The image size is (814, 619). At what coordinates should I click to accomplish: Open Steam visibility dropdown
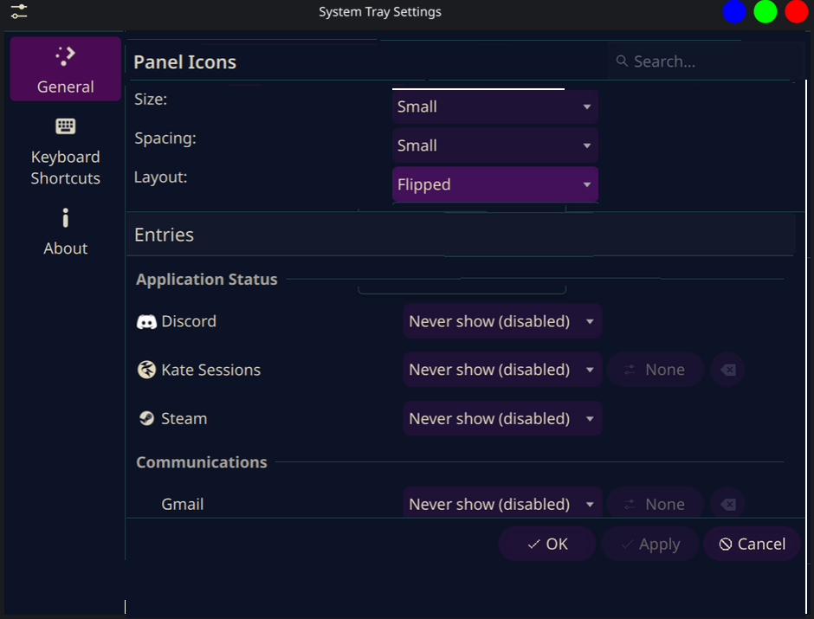(x=502, y=419)
